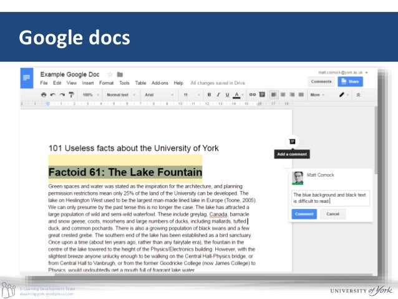Open the font size 11 dropdown
This screenshot has height=299, width=398.
pos(192,95)
